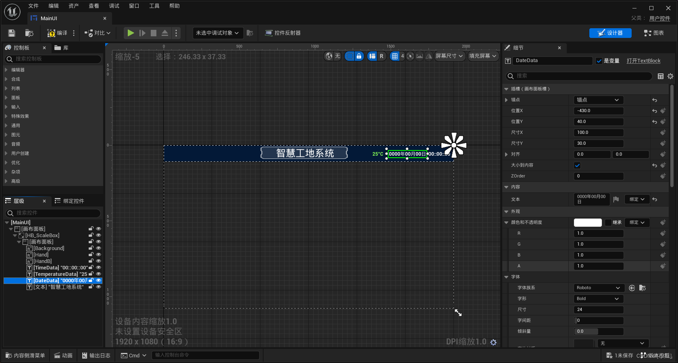Click the Skew amount slider
Viewport: 678px width, 363px height.
click(x=598, y=332)
